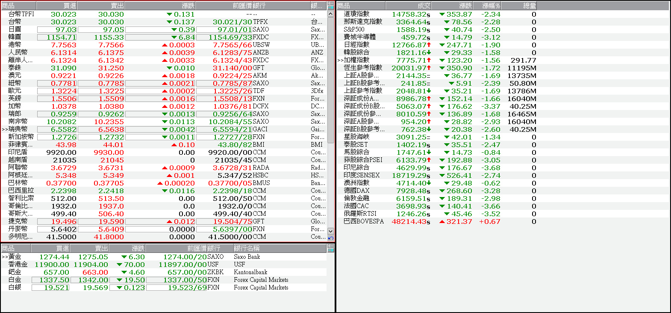The height and width of the screenshot is (313, 671).
Task: Select the 韓圜 currency row
Action: pyautogui.click(x=164, y=37)
